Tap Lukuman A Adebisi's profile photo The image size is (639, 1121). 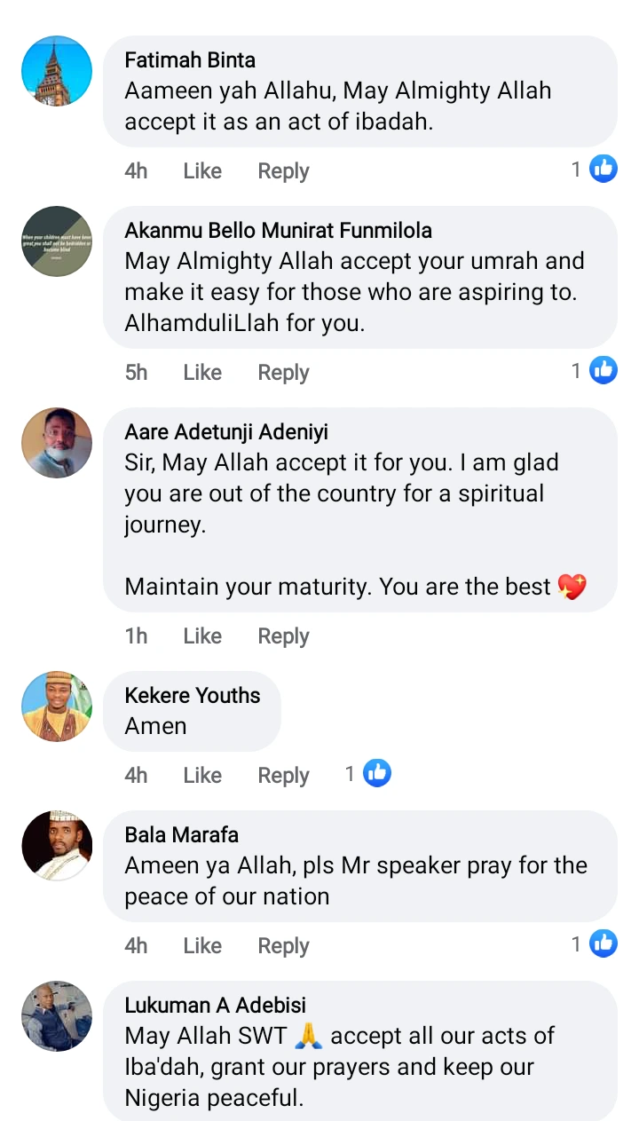point(57,1015)
